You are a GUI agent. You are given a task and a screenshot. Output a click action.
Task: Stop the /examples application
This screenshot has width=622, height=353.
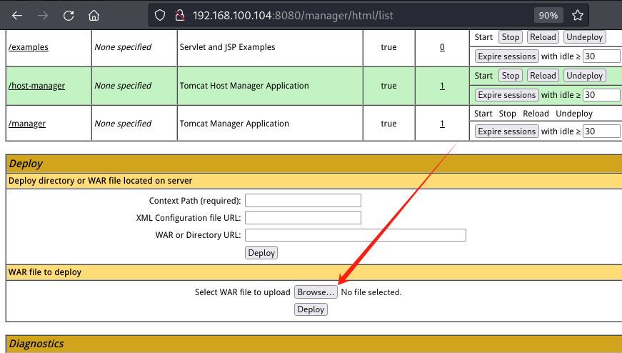tap(510, 37)
